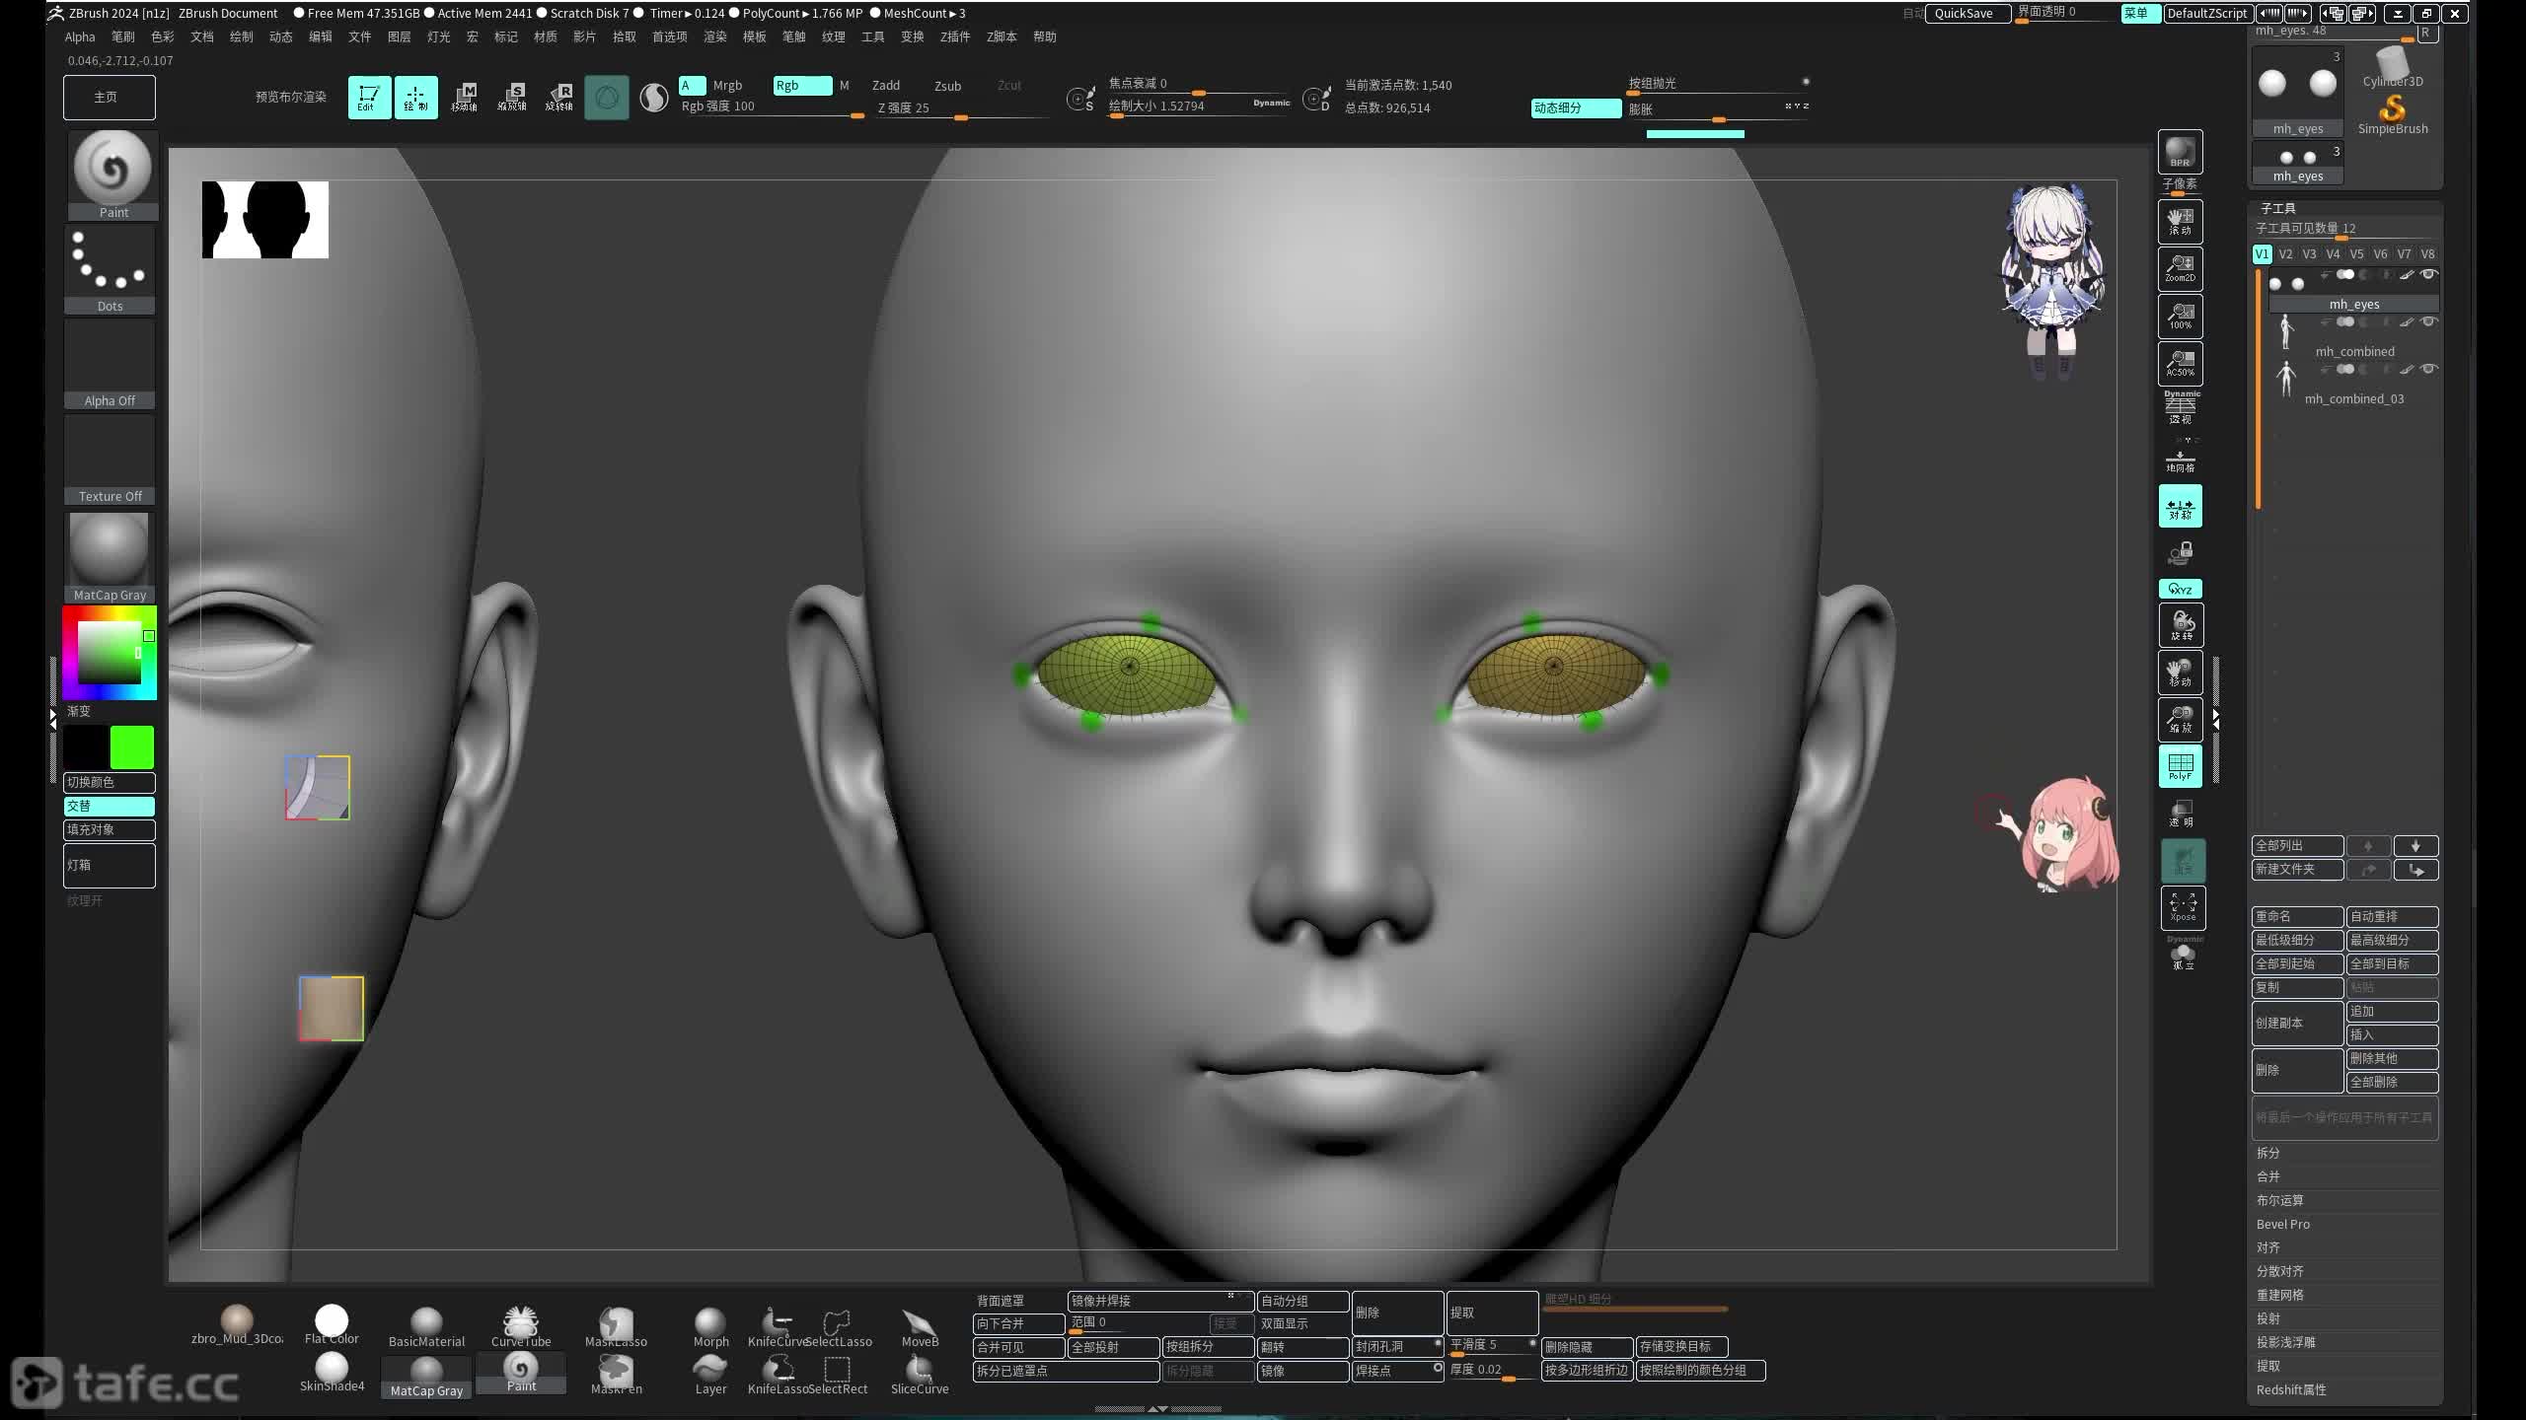Expand the Bevel Pro section
The width and height of the screenshot is (2526, 1420).
pos(2283,1224)
